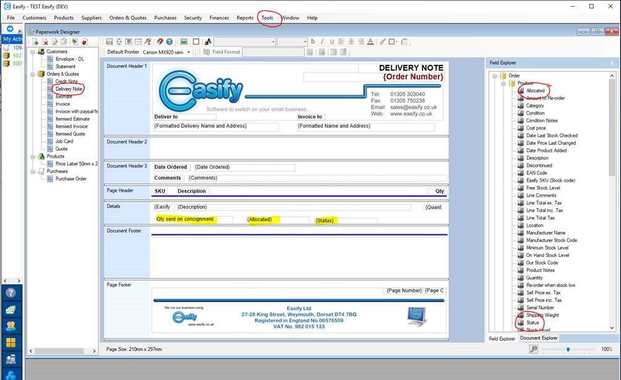Open the Default Printer dropdown
This screenshot has width=621, height=380.
tap(189, 53)
